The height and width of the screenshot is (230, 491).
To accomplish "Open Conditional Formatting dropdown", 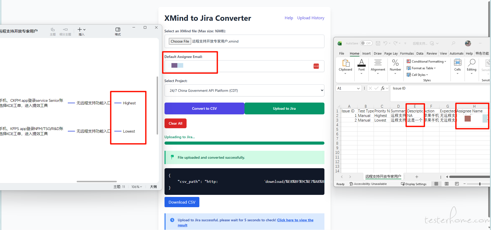I will point(426,62).
